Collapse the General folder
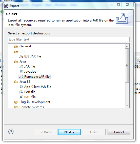 (16, 46)
